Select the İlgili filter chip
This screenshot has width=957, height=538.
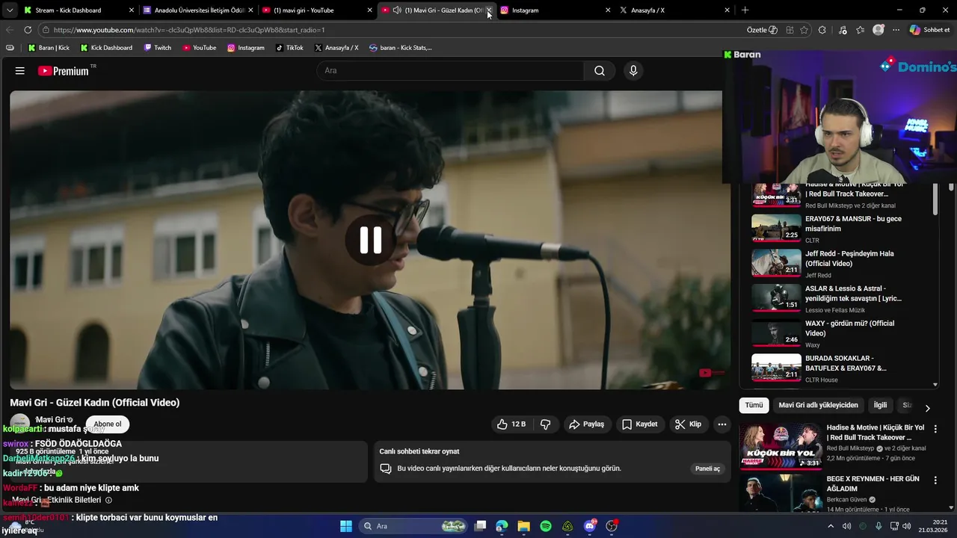tap(880, 405)
